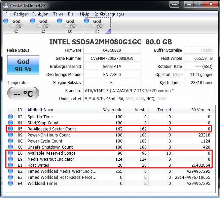The image size is (220, 198).
Task: Click the SATA/300 transfer mode field
Action: coord(112,75)
